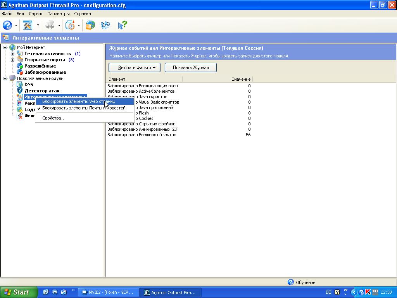
Task: Open dropdown arrow beside tools settings icon
Action: (38, 25)
